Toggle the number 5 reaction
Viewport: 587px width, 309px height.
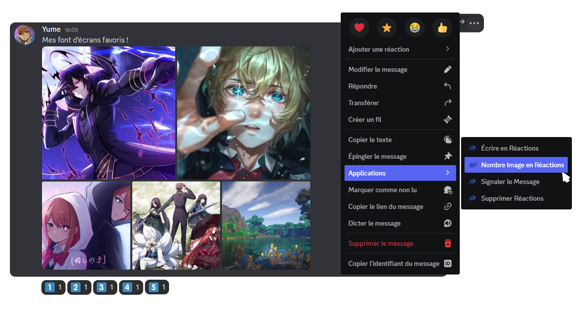point(157,287)
